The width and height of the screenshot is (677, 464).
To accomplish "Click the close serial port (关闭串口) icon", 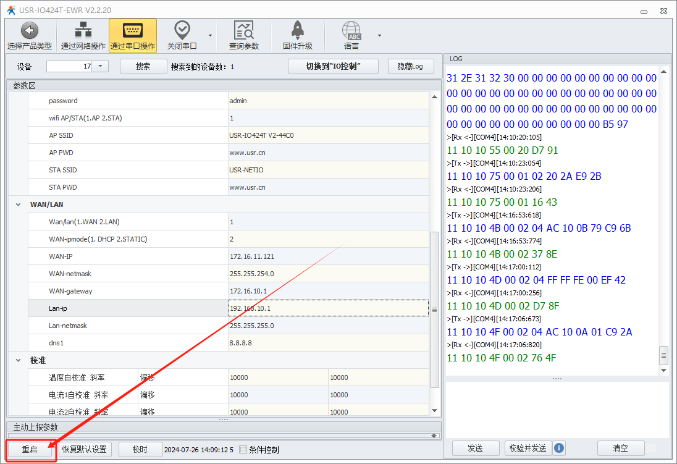I will [x=182, y=31].
